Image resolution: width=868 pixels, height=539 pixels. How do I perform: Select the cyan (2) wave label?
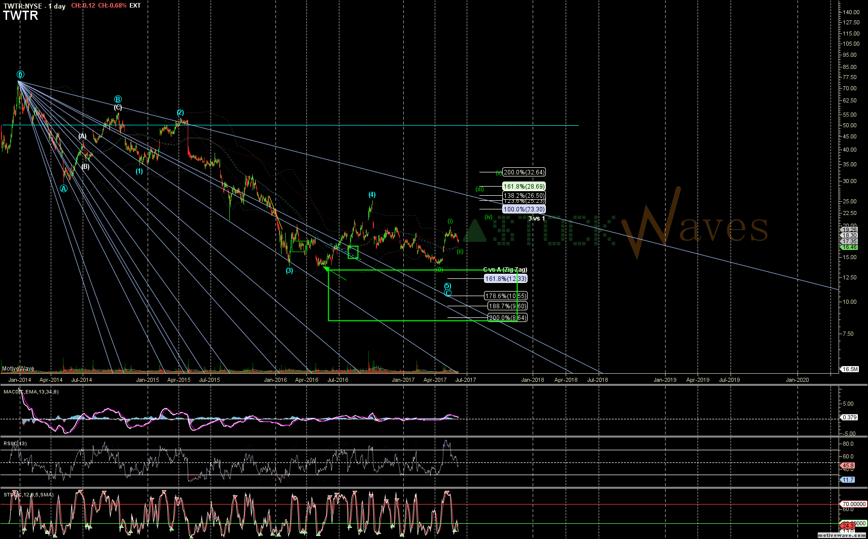(x=180, y=112)
